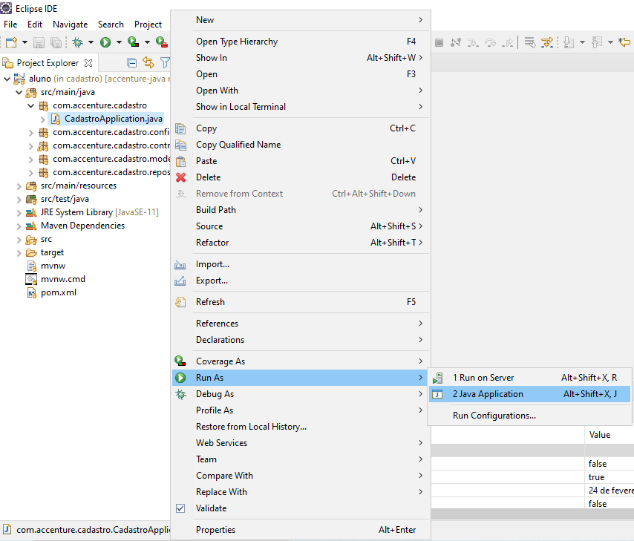The image size is (634, 541).
Task: Click the Drop to Frame toolbar icon
Action: [x=529, y=42]
